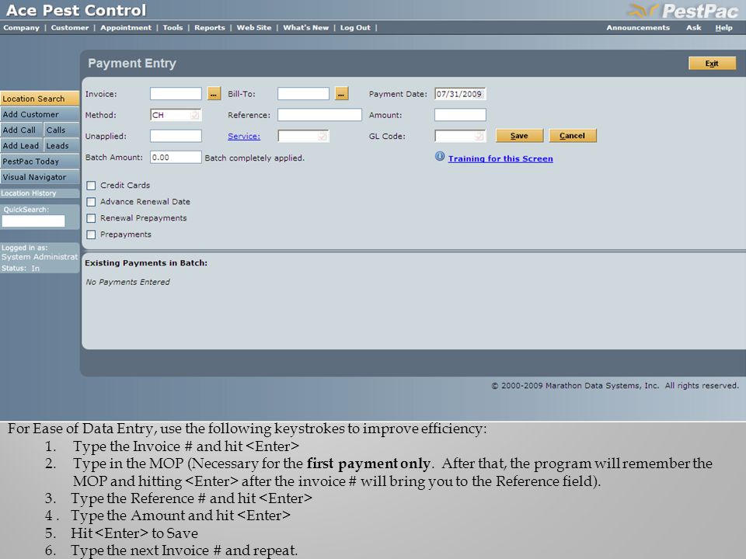Select What's New in the menu bar
The height and width of the screenshot is (559, 746).
(306, 28)
